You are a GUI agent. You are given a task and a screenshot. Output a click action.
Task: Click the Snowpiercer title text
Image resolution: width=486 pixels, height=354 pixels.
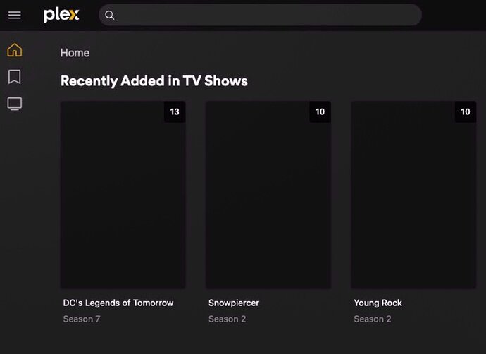[x=234, y=303]
